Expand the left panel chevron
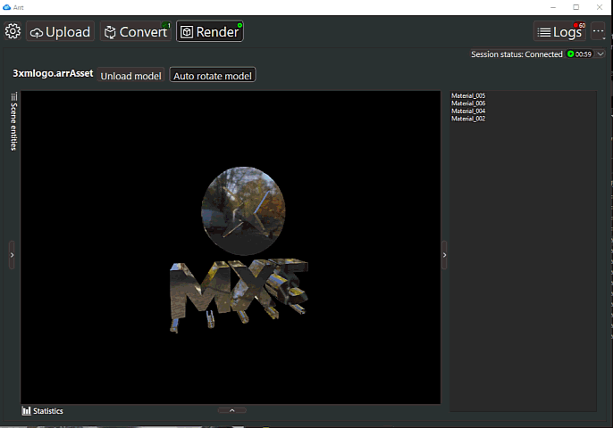613x428 pixels. tap(12, 254)
